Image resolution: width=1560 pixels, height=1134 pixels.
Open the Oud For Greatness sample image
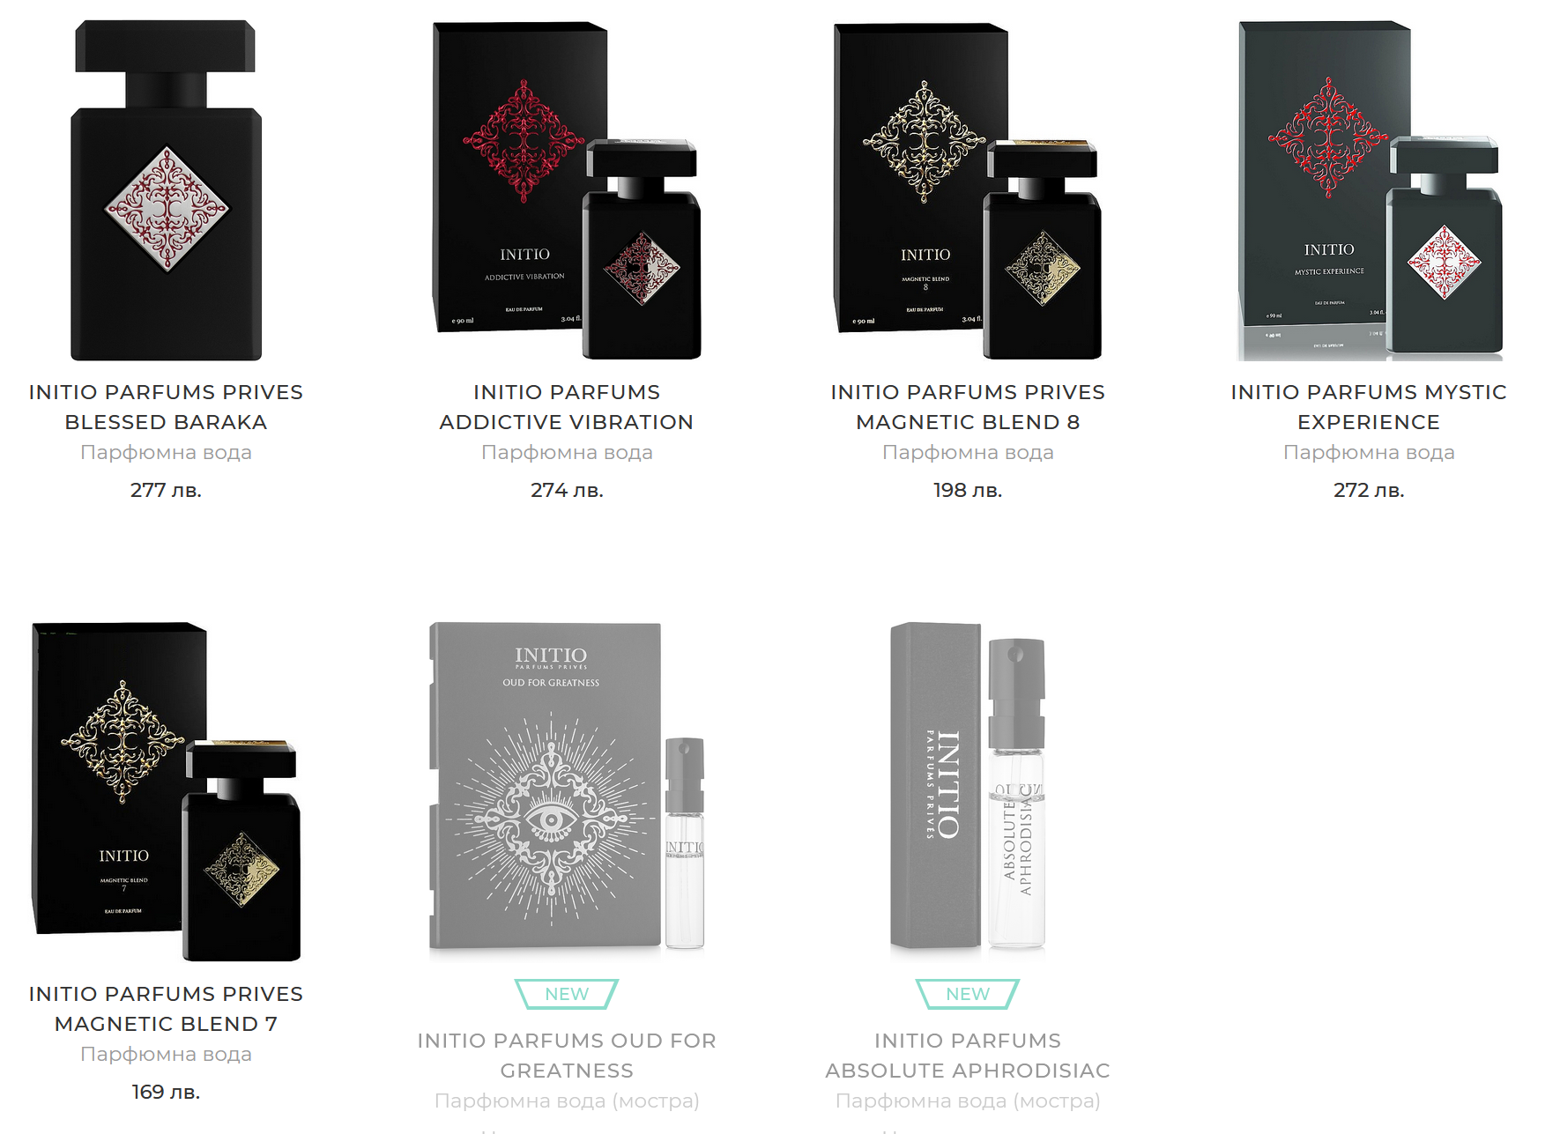point(567,787)
